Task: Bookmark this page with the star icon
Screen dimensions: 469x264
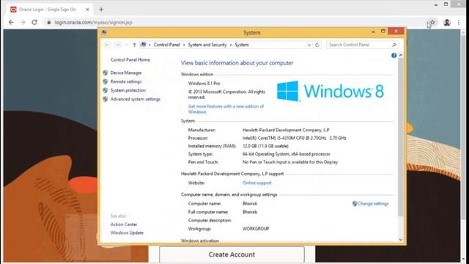Action: [432, 23]
